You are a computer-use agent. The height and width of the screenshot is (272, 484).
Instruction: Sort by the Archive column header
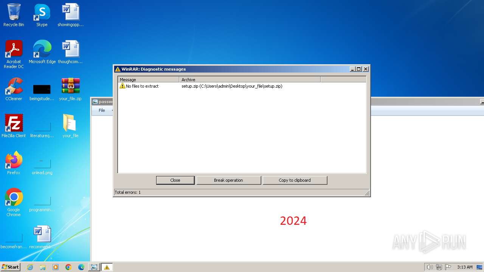point(250,80)
